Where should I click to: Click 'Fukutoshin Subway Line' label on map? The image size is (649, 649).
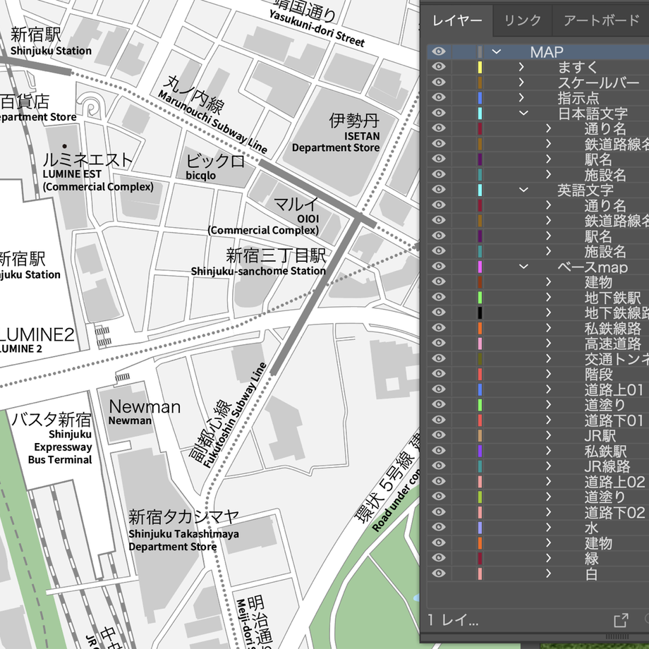click(235, 415)
